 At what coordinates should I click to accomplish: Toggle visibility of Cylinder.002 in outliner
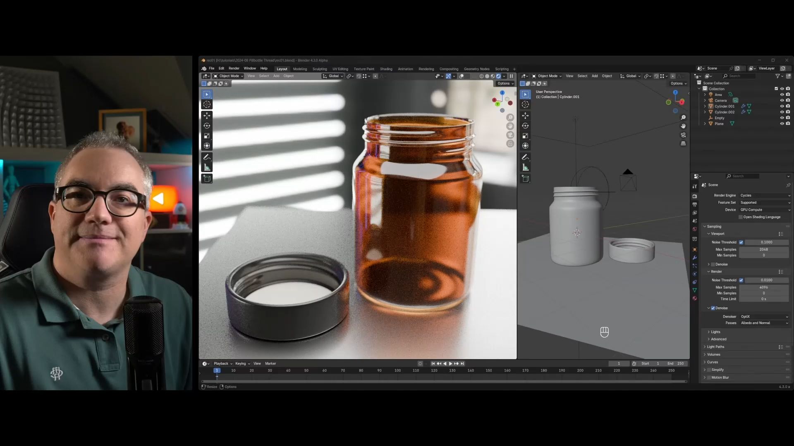point(782,112)
